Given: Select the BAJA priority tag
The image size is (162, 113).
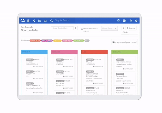Looking at the screenshot, I should tap(87, 41).
